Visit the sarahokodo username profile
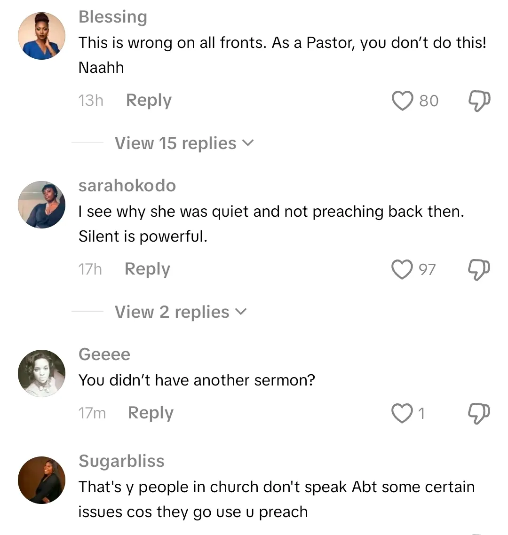The width and height of the screenshot is (508, 535). pyautogui.click(x=127, y=186)
